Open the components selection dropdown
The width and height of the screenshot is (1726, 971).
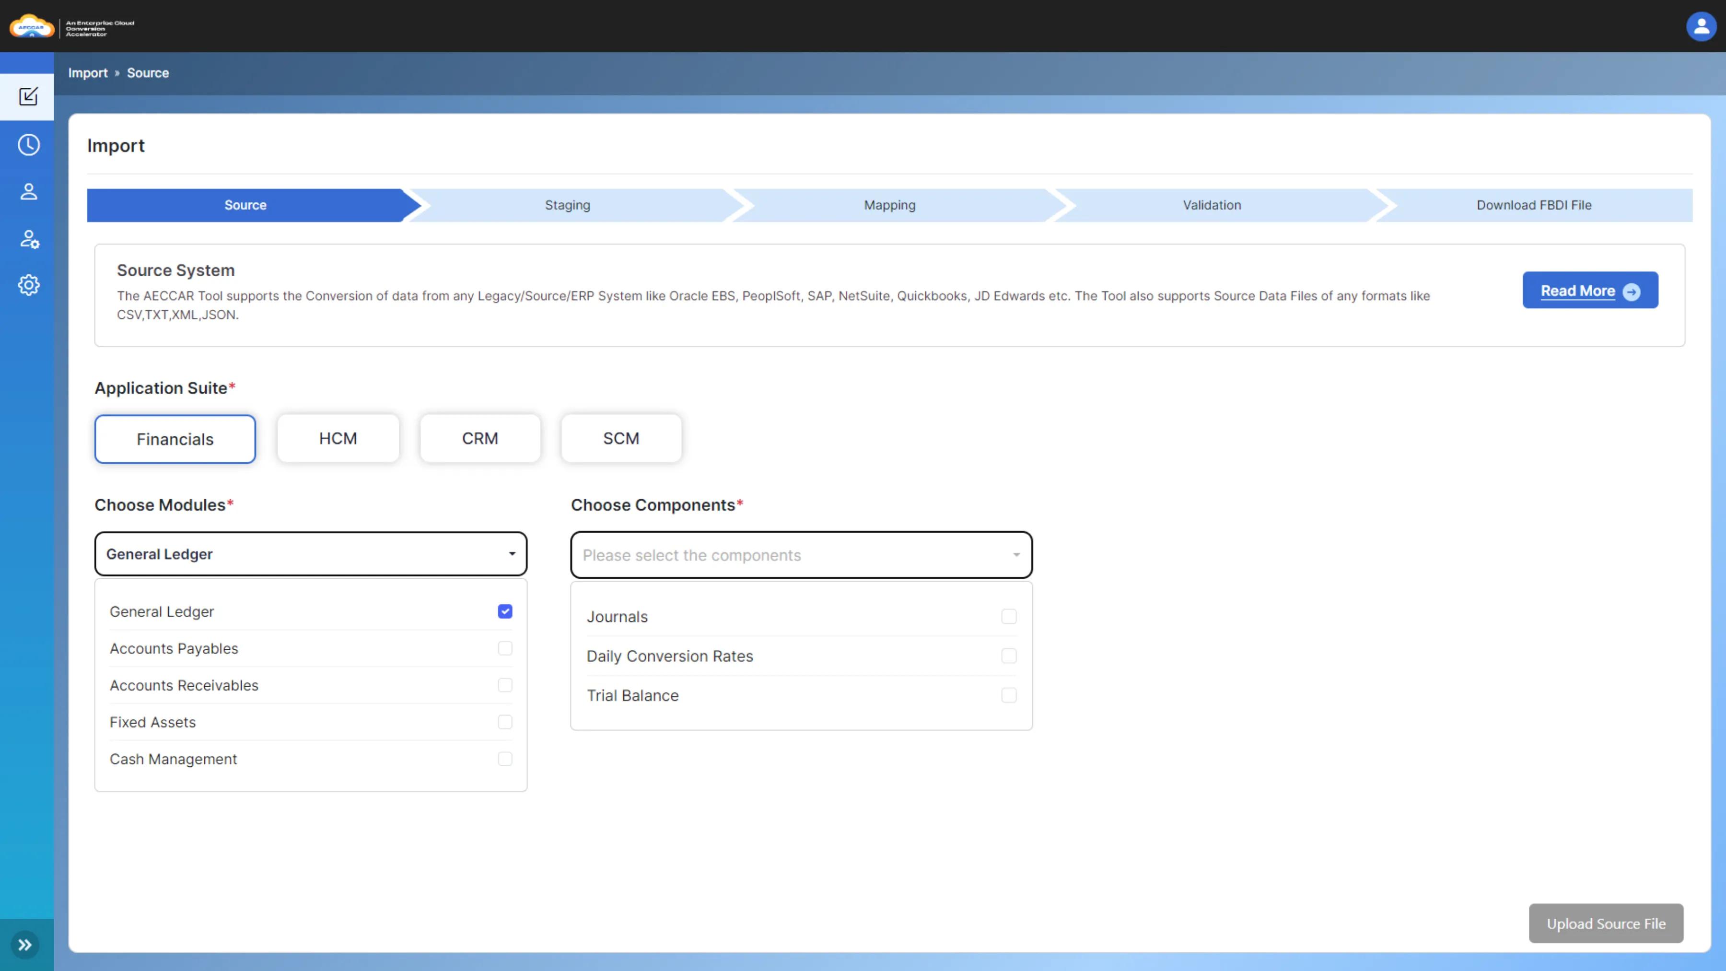tap(801, 555)
